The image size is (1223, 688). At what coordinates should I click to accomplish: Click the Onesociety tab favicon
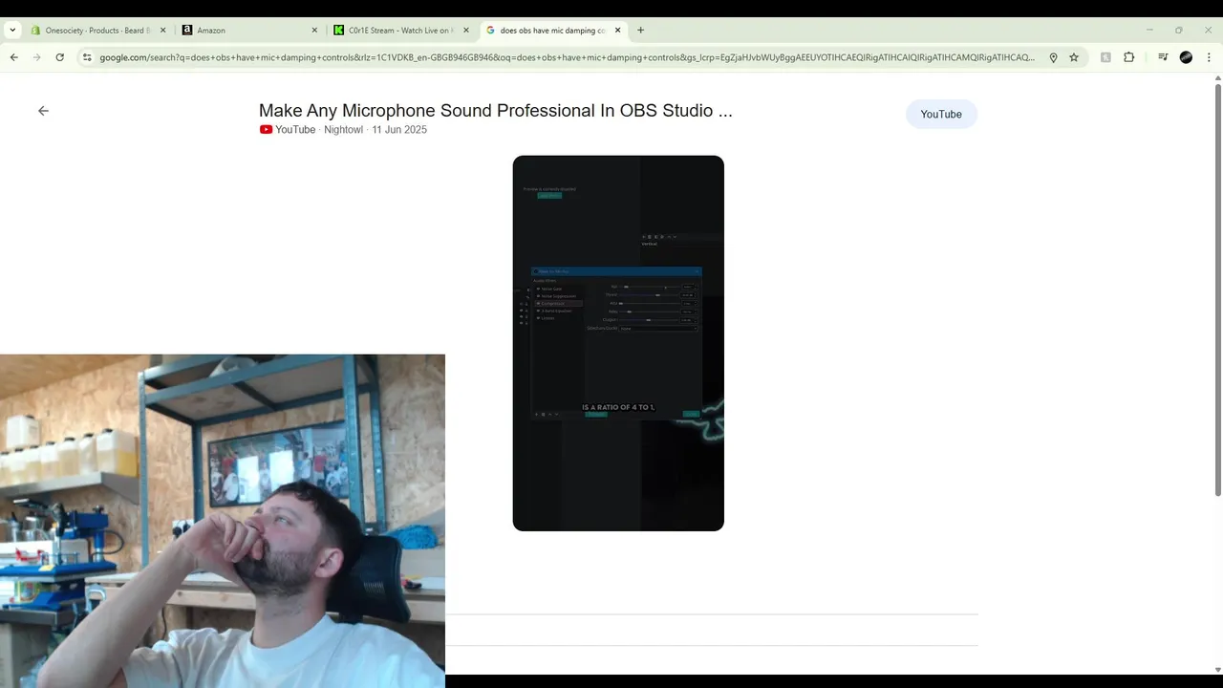coord(35,31)
